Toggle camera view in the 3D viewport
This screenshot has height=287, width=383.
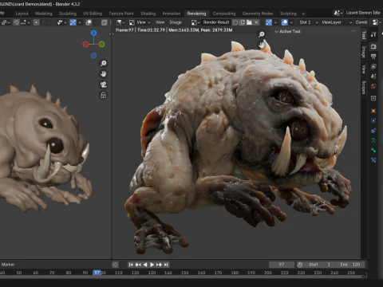pyautogui.click(x=103, y=85)
